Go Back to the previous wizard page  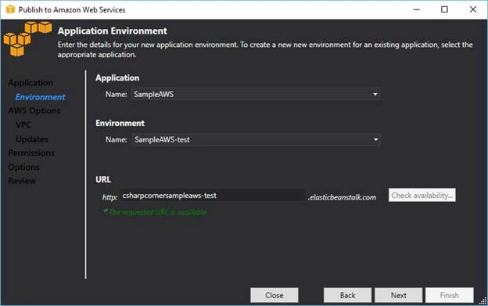(x=348, y=295)
